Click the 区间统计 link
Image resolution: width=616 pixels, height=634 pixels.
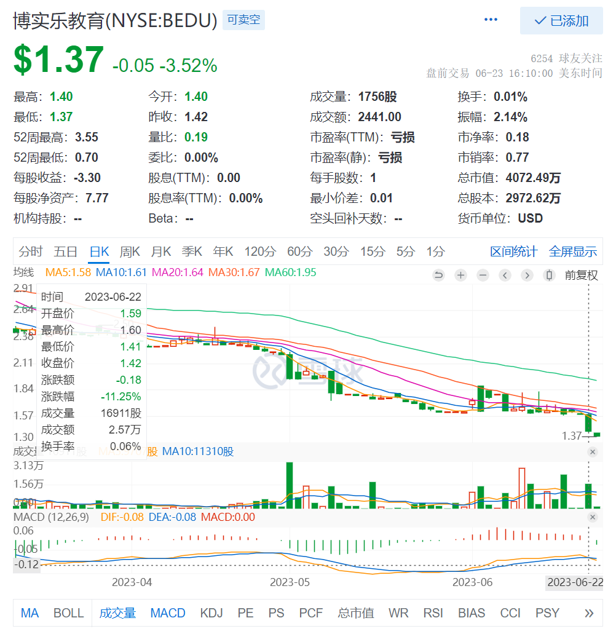pos(513,252)
